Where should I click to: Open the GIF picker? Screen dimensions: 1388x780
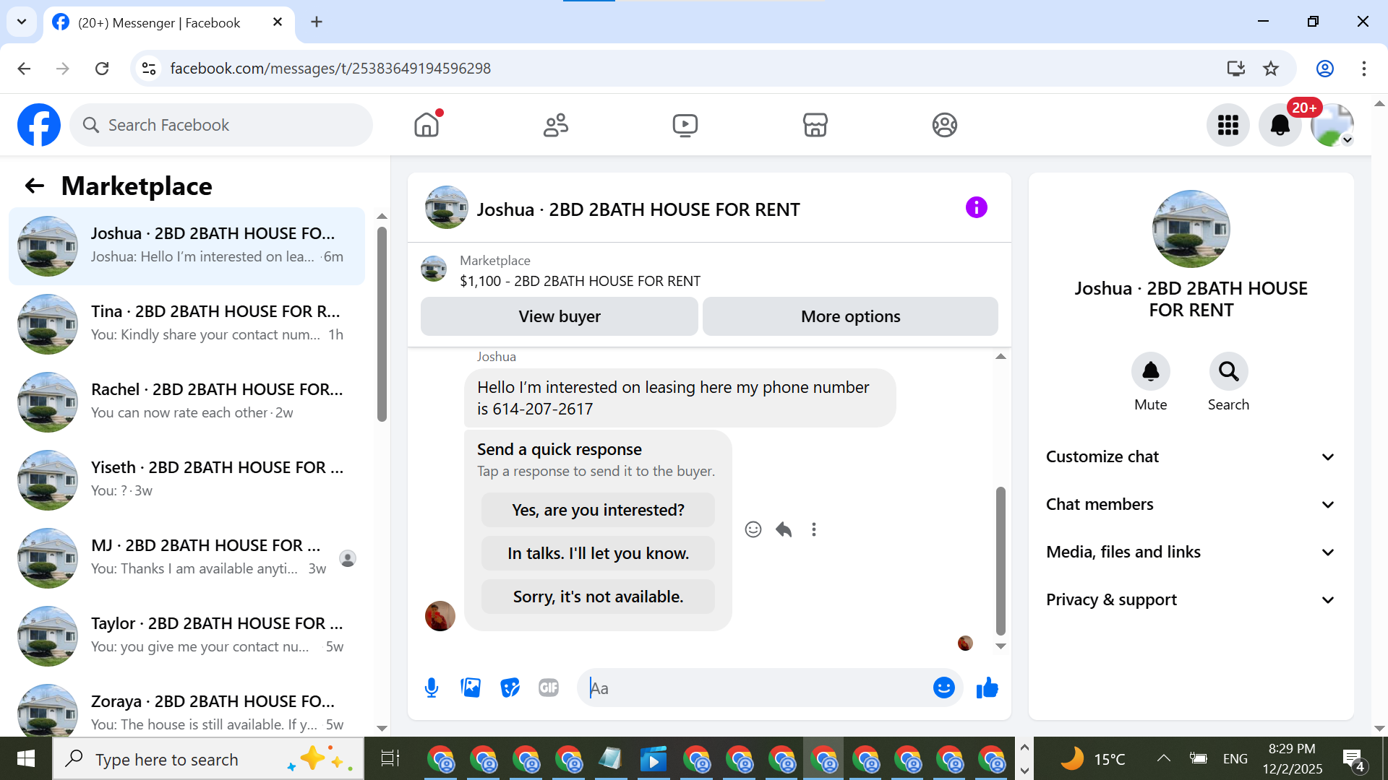[549, 688]
